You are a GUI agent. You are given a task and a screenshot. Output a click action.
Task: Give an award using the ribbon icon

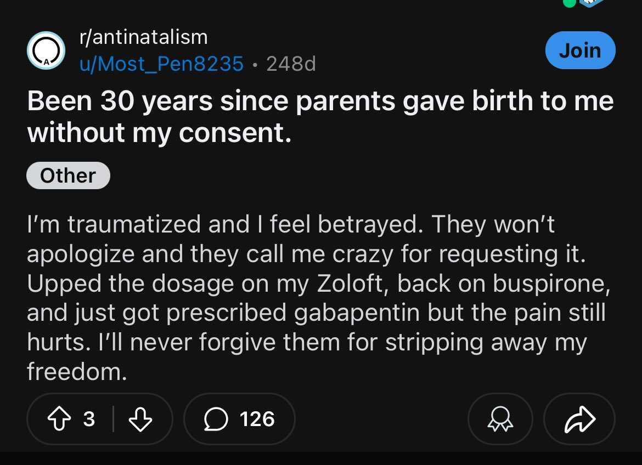(x=500, y=419)
